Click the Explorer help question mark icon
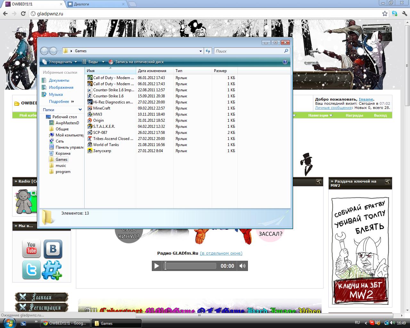The image size is (410, 328). 285,62
